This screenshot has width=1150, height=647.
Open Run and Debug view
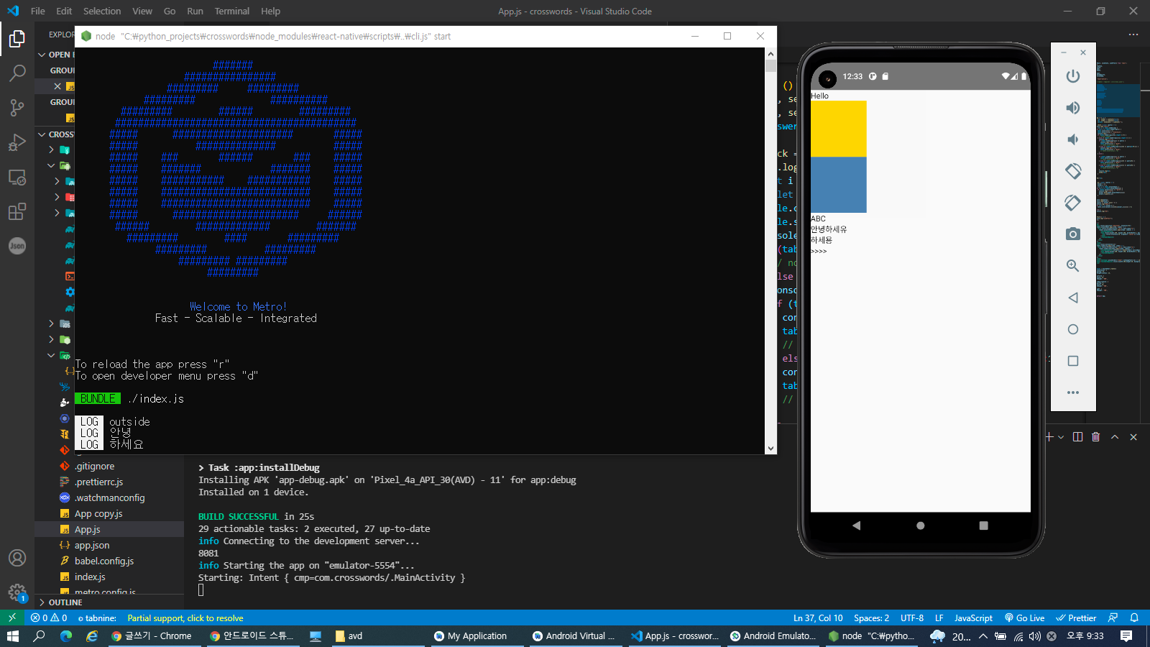(x=17, y=142)
